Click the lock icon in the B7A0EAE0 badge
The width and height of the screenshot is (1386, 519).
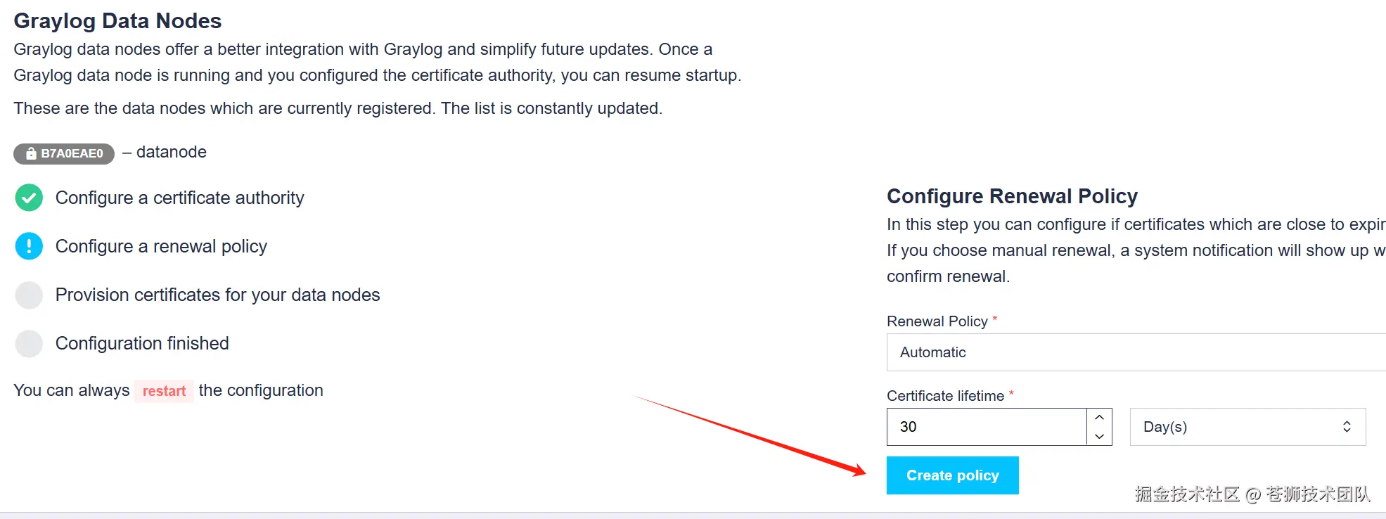[x=31, y=153]
